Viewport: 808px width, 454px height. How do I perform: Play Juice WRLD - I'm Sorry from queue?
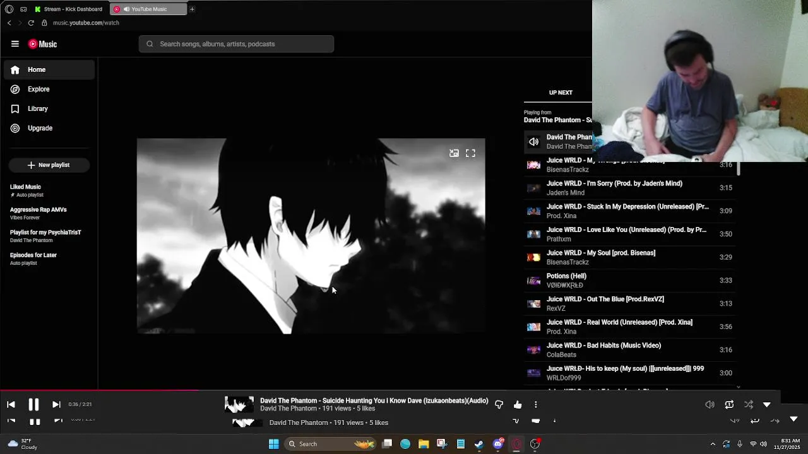click(x=631, y=188)
